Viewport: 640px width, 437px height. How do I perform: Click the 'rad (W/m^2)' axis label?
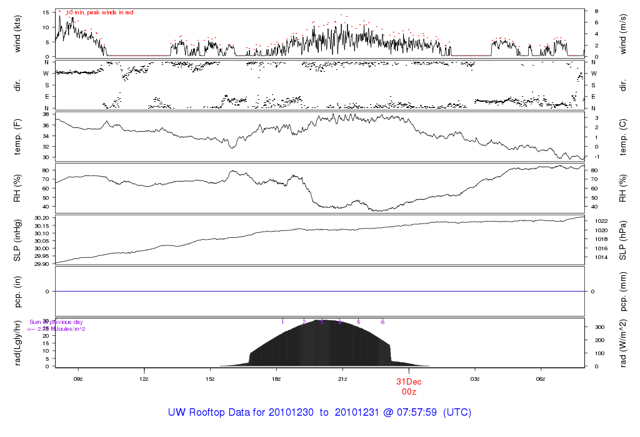tap(622, 343)
